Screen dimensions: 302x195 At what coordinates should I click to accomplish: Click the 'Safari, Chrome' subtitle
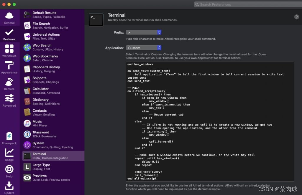(x=42, y=60)
